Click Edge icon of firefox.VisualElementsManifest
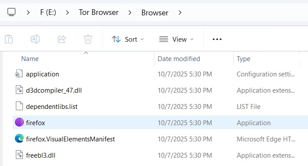This screenshot has height=166, width=308. 19,139
